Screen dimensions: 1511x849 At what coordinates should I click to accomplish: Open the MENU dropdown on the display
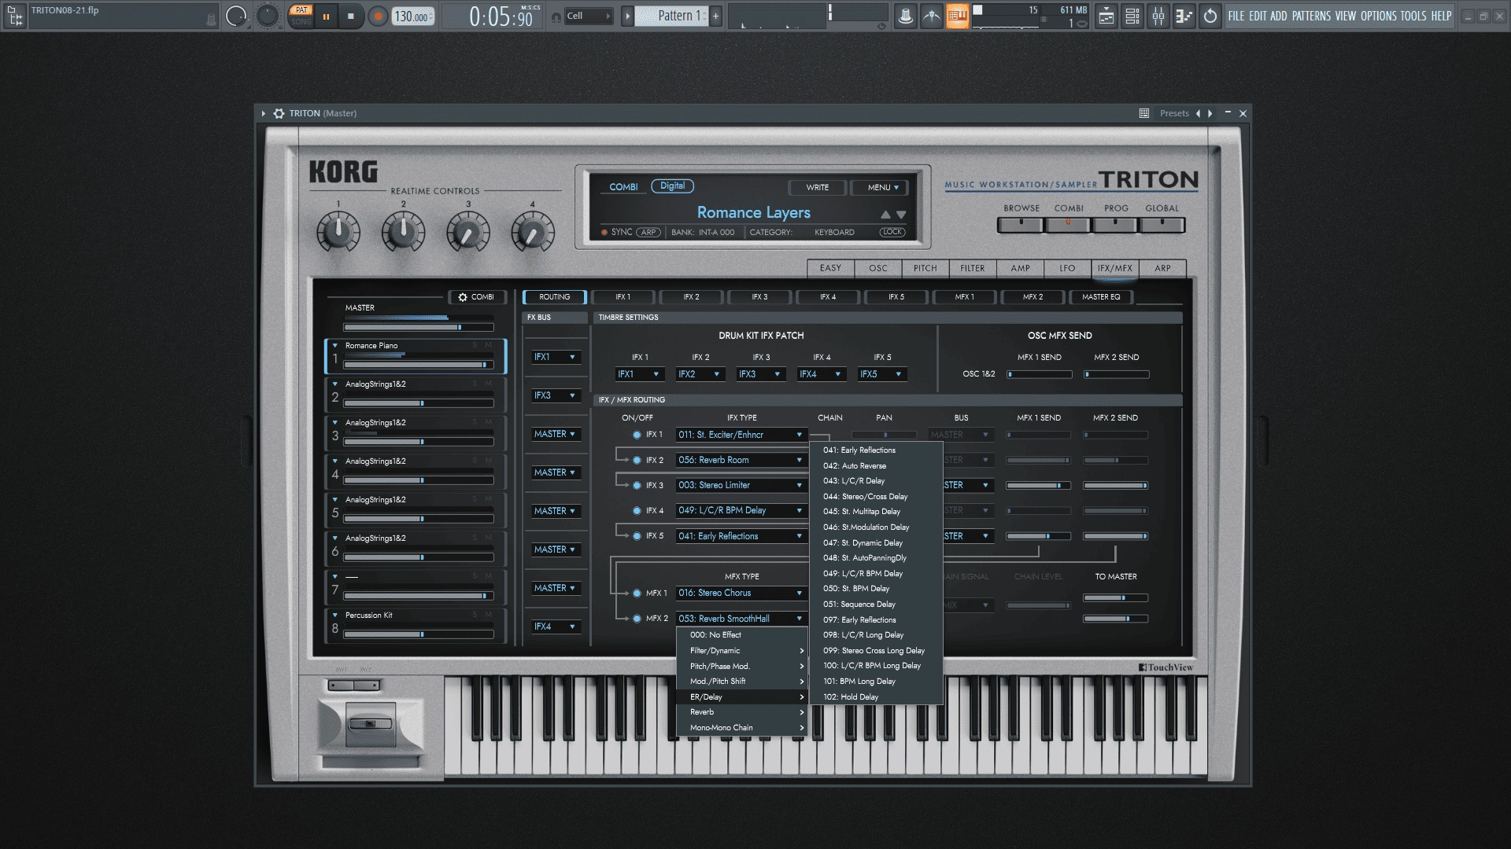point(880,187)
